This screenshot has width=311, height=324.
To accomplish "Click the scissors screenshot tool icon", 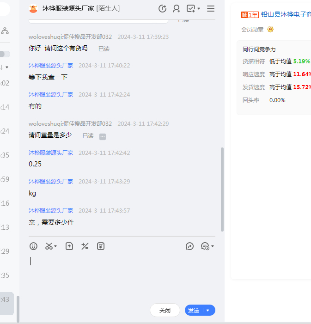I will [49, 246].
